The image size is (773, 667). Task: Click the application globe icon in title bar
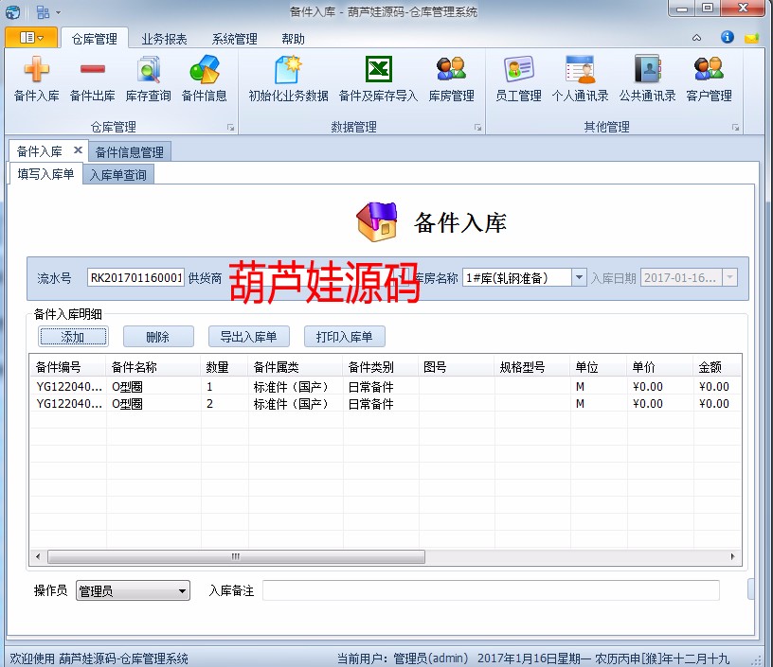(x=13, y=11)
